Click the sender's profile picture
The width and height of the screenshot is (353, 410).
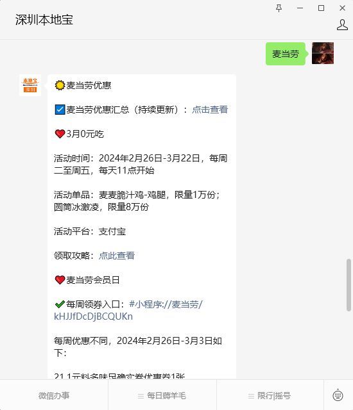(x=323, y=53)
